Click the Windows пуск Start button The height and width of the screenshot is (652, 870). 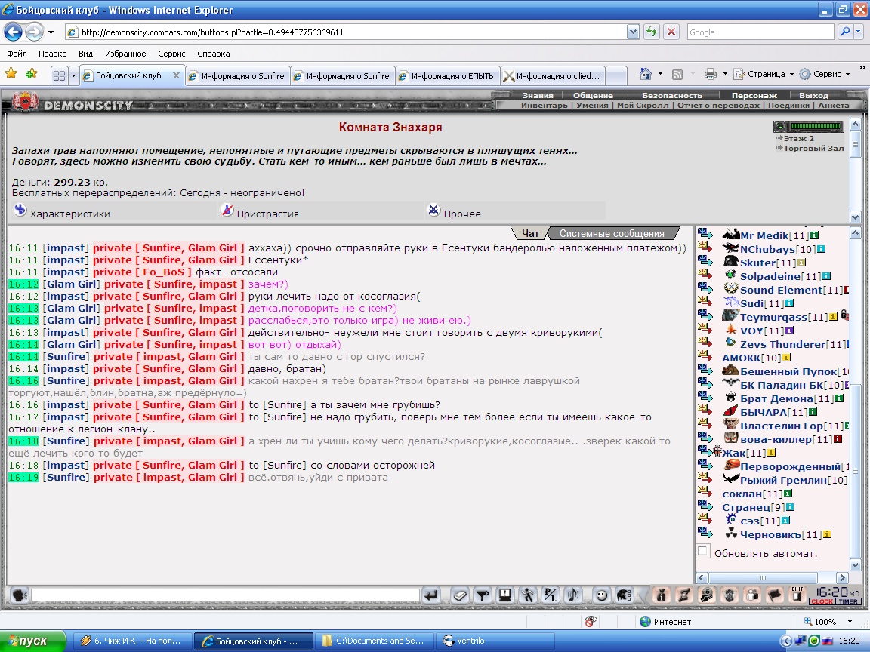point(33,641)
